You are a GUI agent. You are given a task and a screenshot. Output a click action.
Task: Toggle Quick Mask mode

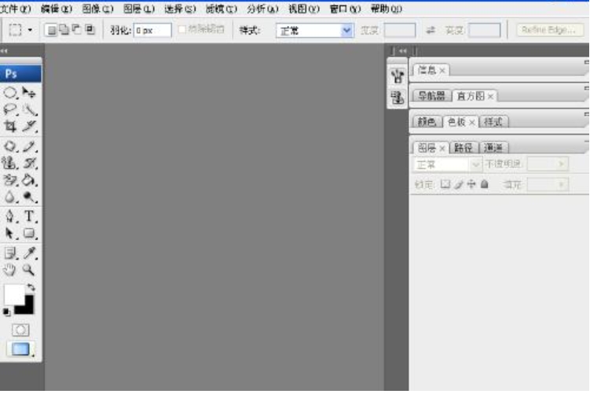pos(20,330)
